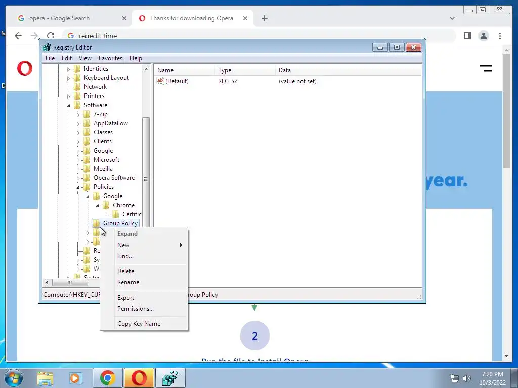Click the Opera taskbar icon

click(139, 378)
